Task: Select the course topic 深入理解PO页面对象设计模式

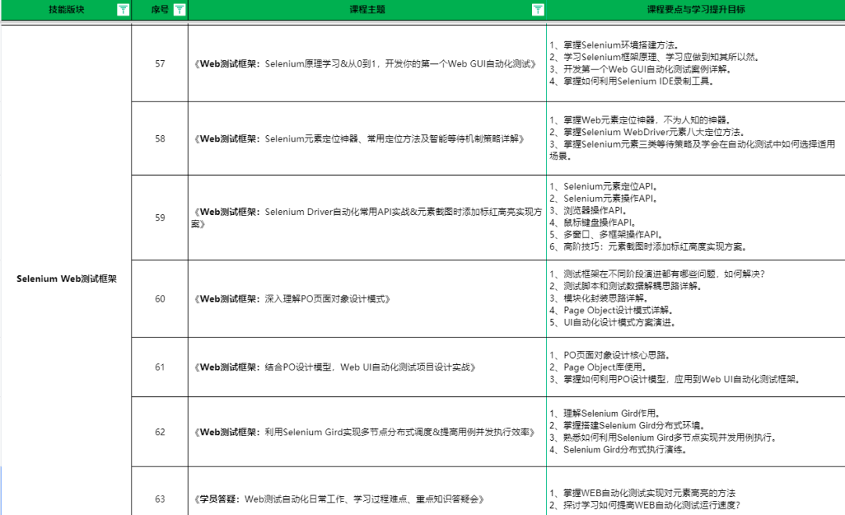Action: tap(367, 299)
